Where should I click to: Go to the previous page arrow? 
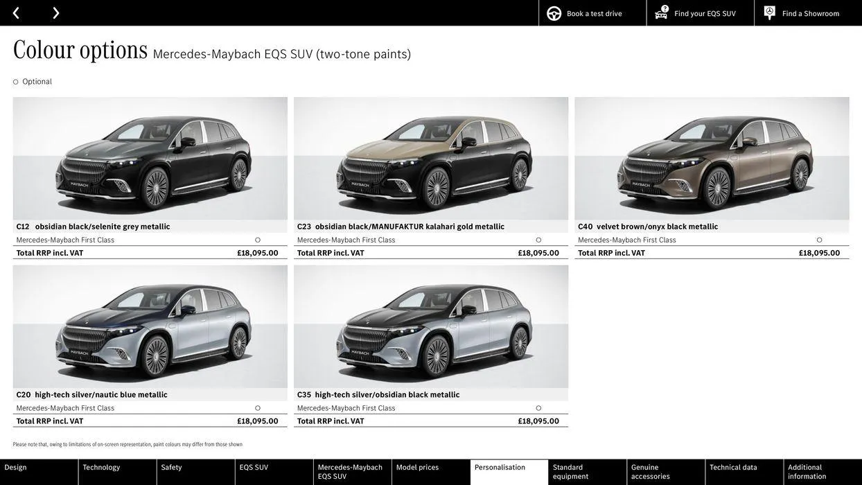16,13
